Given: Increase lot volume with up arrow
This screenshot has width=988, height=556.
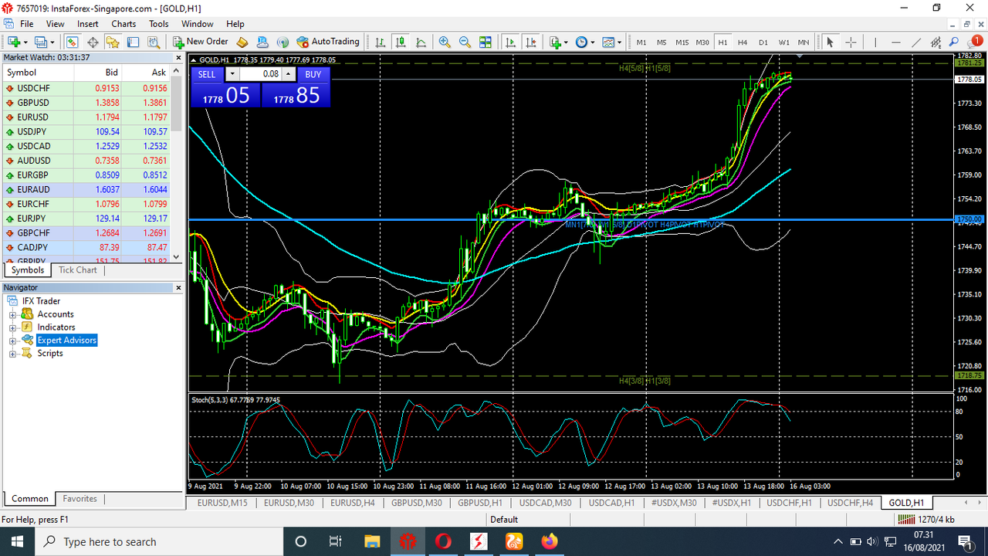Looking at the screenshot, I should (x=289, y=74).
